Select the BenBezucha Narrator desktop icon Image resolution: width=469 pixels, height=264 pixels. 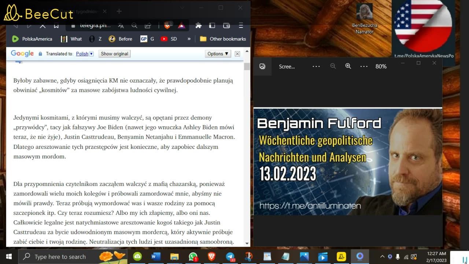pyautogui.click(x=365, y=19)
